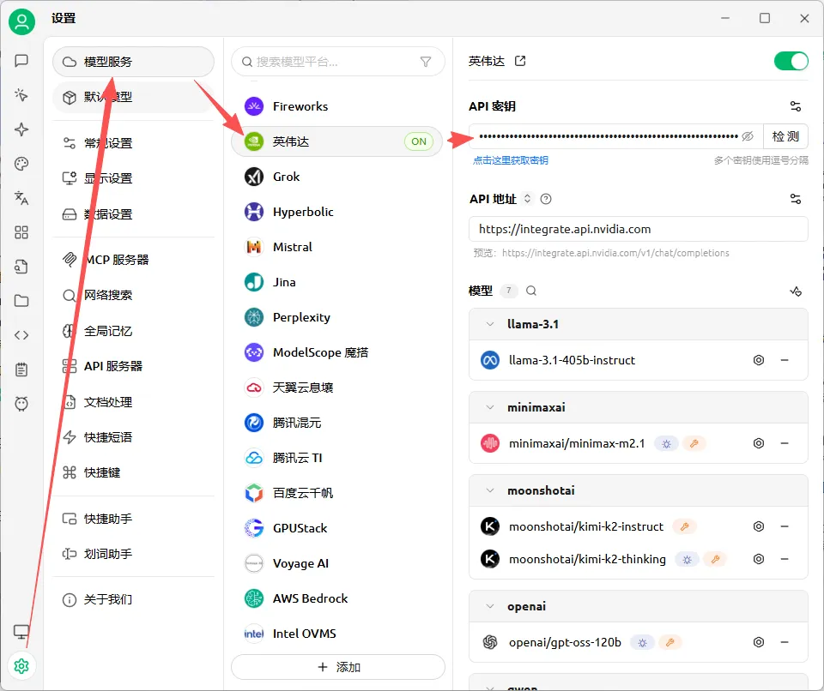Open 快捷键 settings section
The height and width of the screenshot is (691, 824).
(134, 472)
